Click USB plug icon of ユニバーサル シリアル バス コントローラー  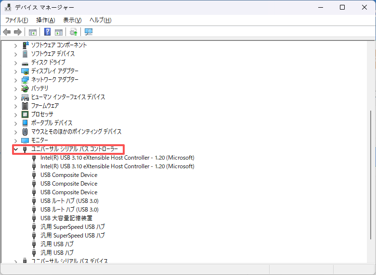[25, 149]
